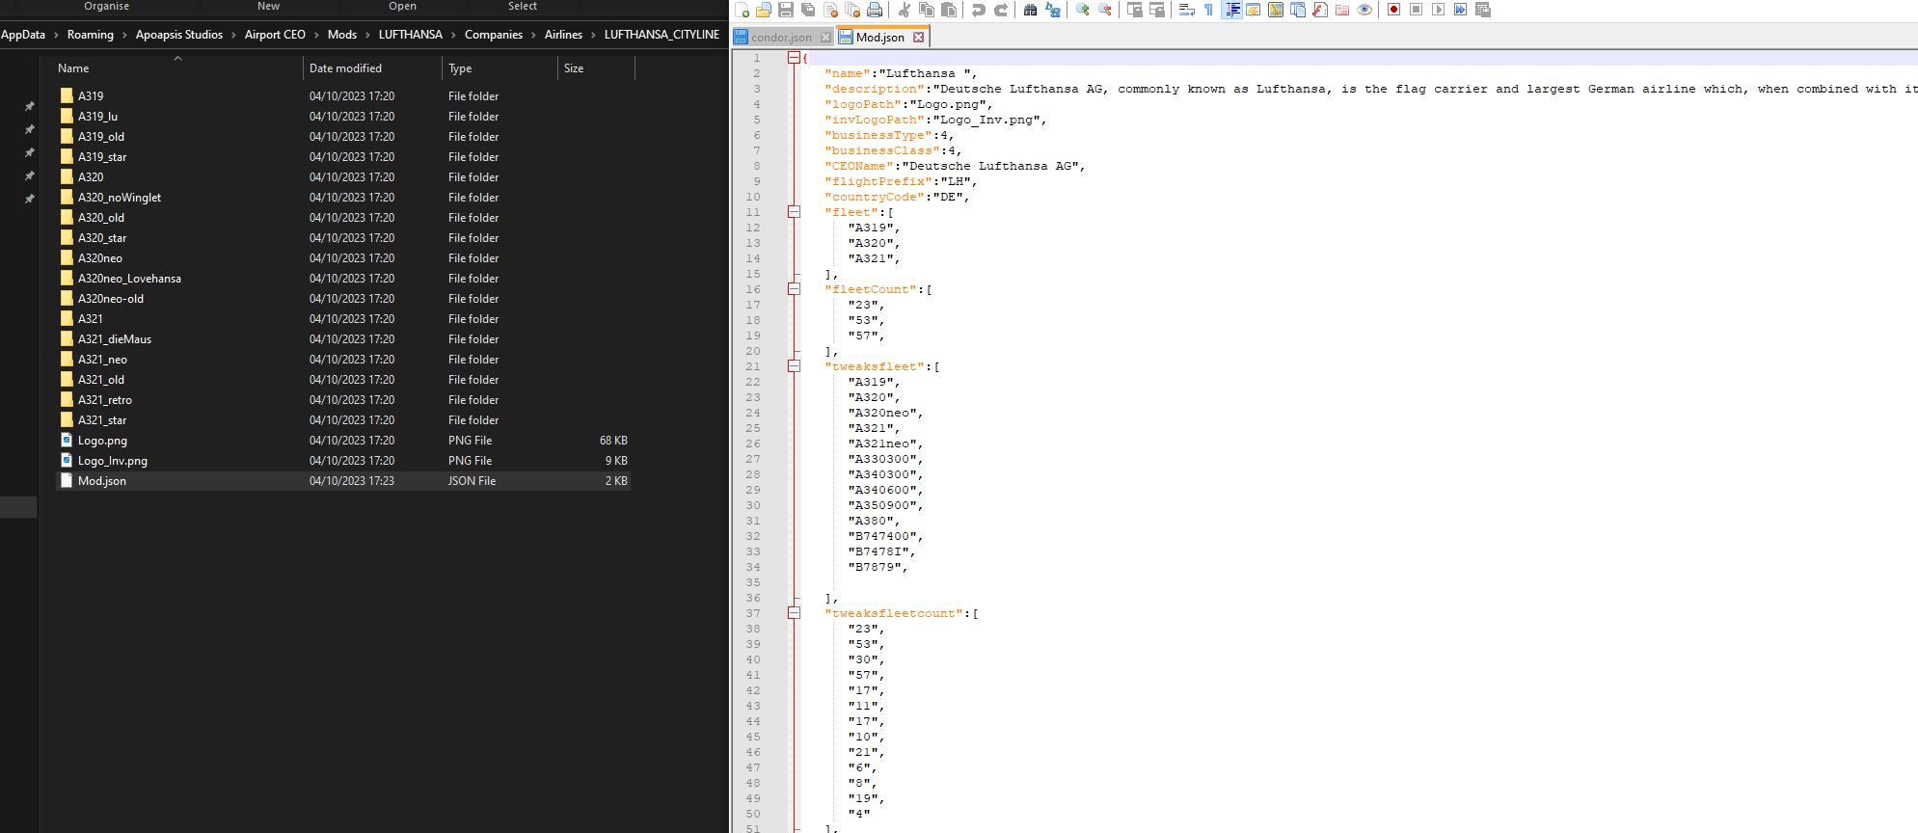The width and height of the screenshot is (1918, 833).
Task: Click Save current recorded macro icon
Action: coord(1483,10)
